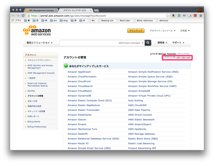Open Amazon Redshift link

coord(78,134)
